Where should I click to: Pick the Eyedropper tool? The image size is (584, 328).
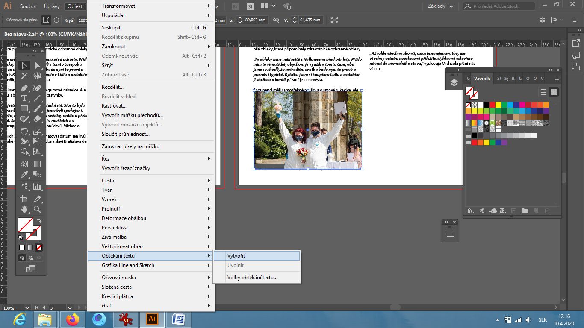pos(24,175)
